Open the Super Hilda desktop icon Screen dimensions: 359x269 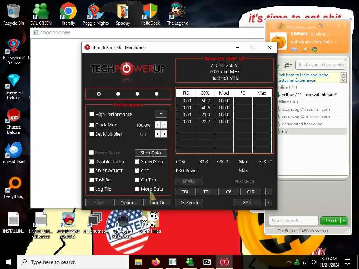point(150,222)
